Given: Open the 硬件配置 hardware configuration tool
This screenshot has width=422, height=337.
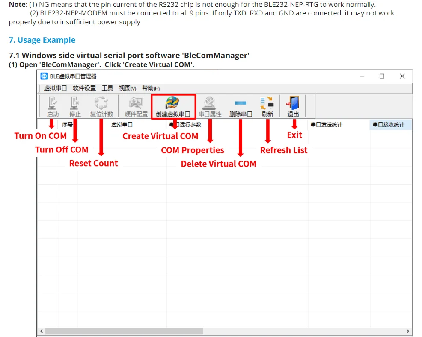Looking at the screenshot, I should pos(136,107).
